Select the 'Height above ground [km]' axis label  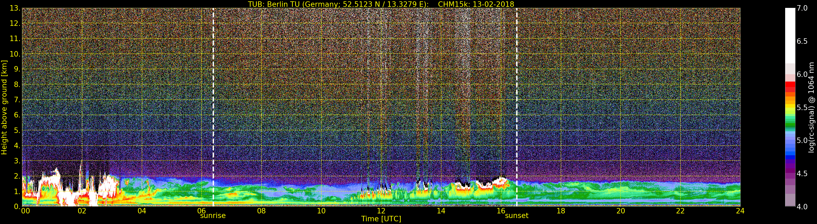pos(4,107)
